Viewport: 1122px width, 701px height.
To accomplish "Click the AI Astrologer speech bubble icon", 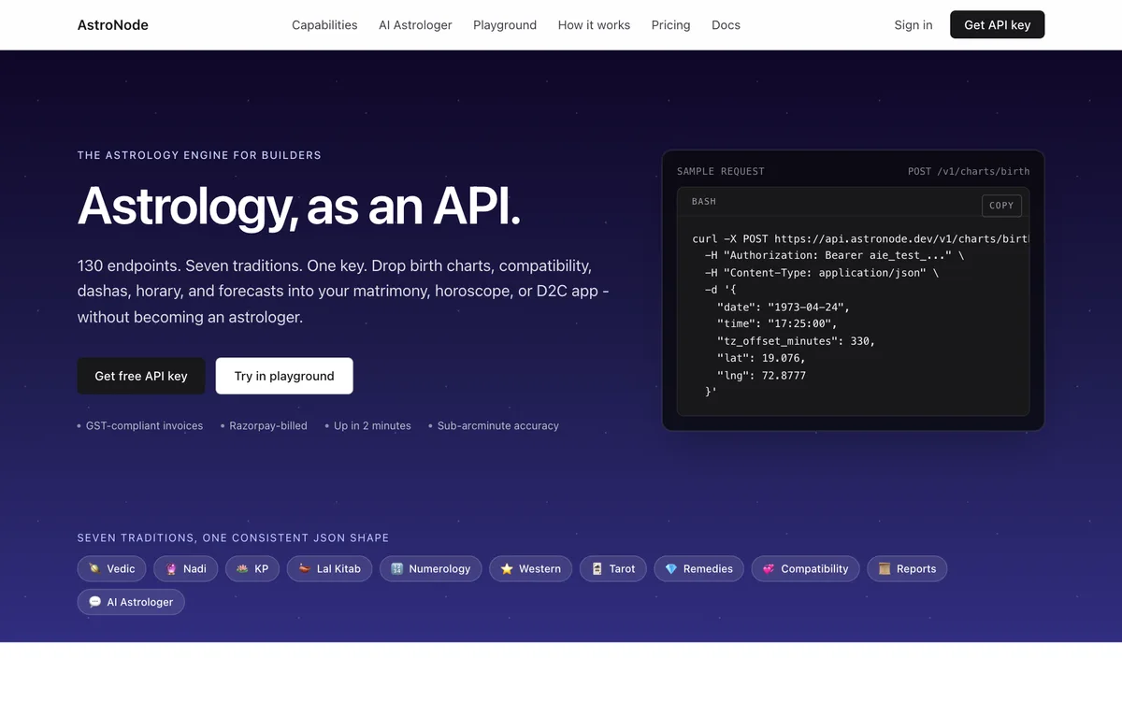I will coord(94,602).
